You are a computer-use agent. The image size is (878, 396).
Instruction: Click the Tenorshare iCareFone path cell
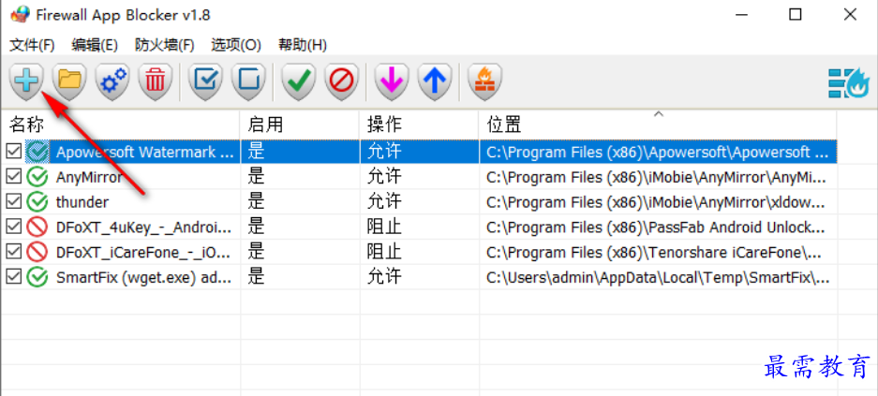tap(658, 252)
